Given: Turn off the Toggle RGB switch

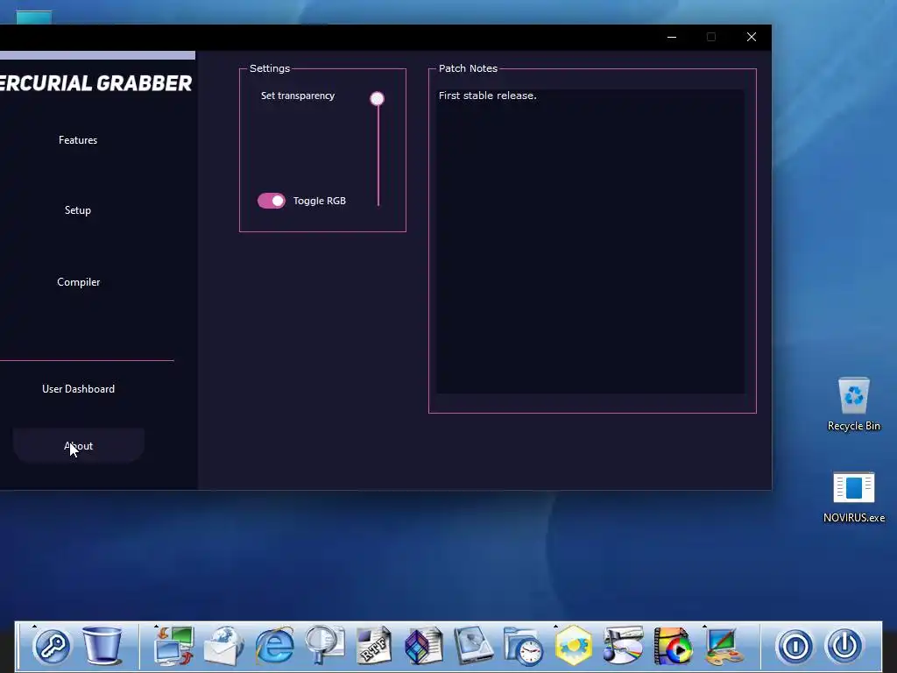Looking at the screenshot, I should pos(272,201).
